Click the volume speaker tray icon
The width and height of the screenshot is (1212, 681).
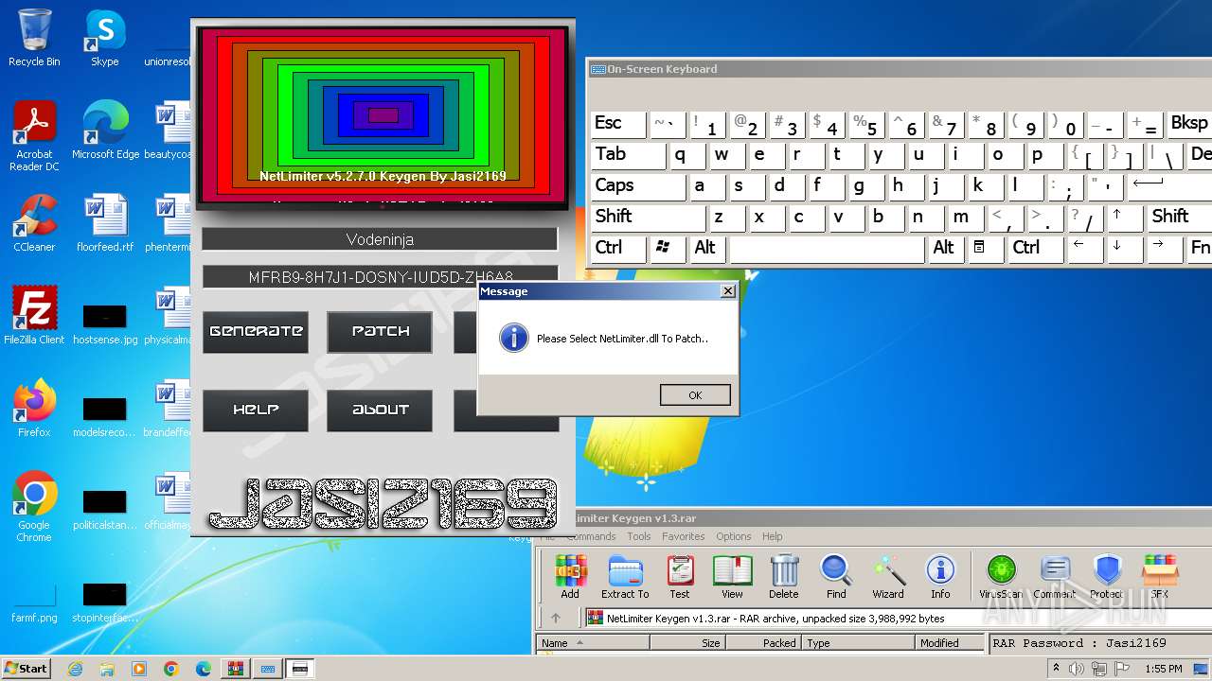pos(1077,669)
